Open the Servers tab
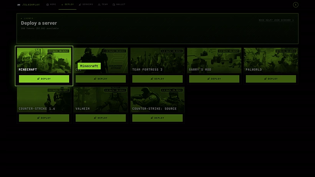The height and width of the screenshot is (177, 315). (x=86, y=5)
